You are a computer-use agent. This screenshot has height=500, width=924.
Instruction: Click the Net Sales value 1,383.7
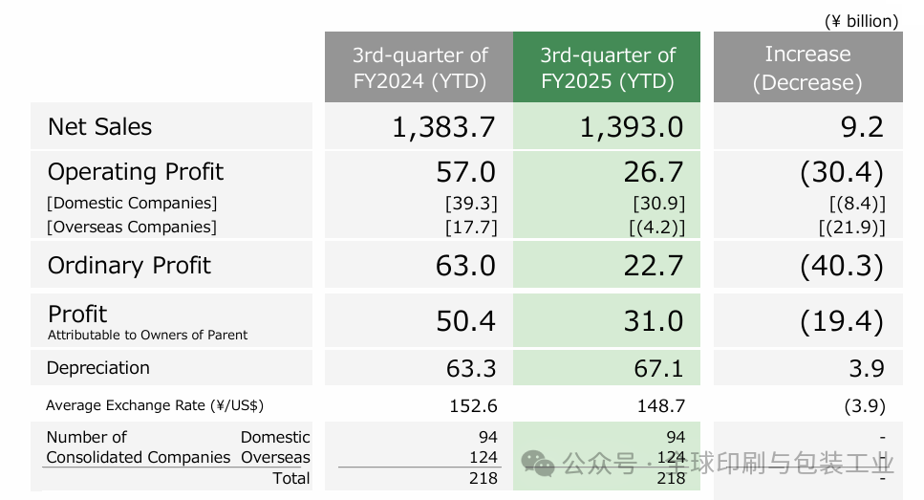tap(443, 126)
